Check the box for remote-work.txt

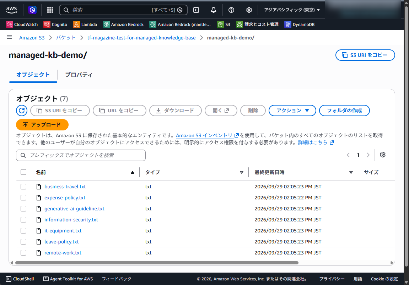23,253
